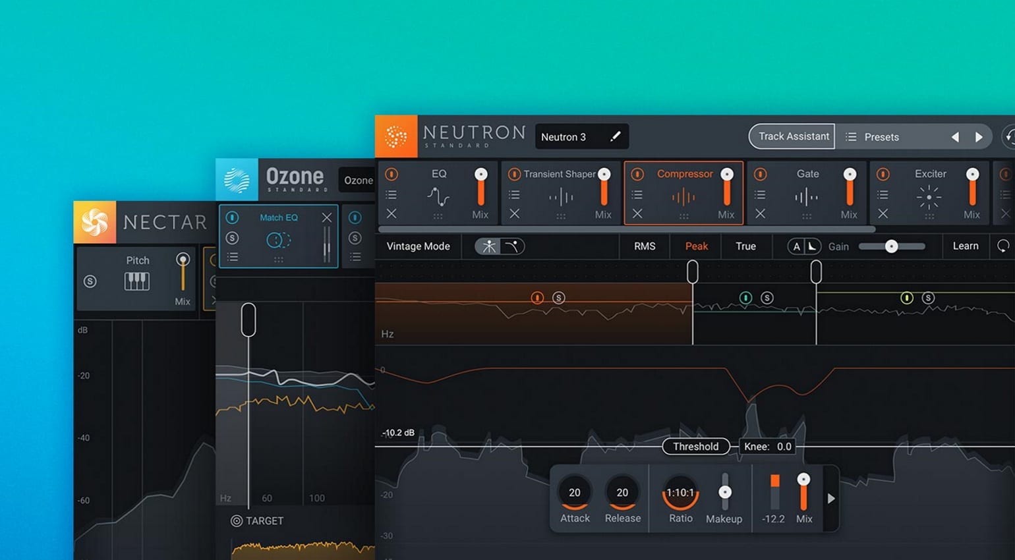Remove the Compressor module with X

click(637, 213)
